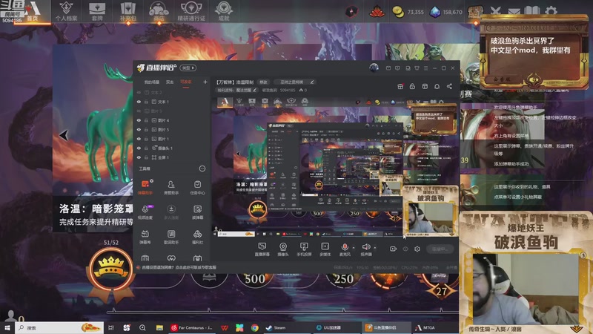The image size is (593, 334).
Task: Click the previous arrow on the deer banner
Action: [x=64, y=135]
